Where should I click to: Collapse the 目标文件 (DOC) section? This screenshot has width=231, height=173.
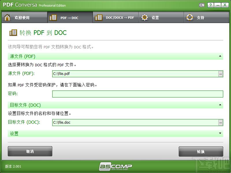[220, 105]
